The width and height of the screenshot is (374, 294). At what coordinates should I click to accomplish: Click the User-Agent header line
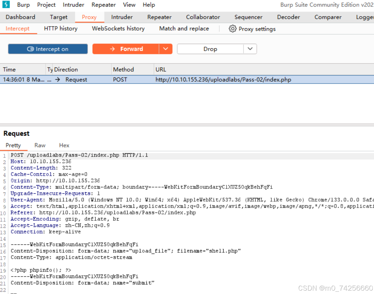[x=192, y=200]
